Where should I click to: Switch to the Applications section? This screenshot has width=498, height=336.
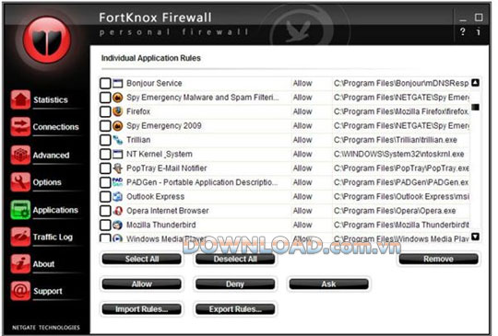[x=55, y=210]
